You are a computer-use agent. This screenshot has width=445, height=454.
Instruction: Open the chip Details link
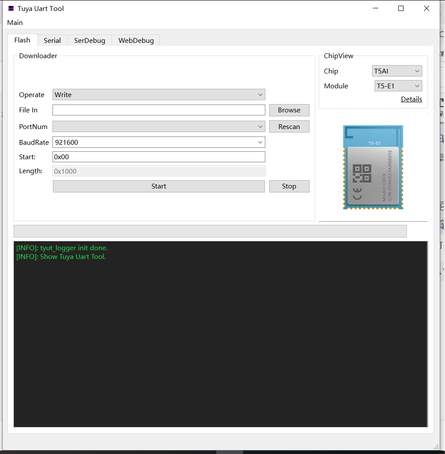(x=411, y=99)
